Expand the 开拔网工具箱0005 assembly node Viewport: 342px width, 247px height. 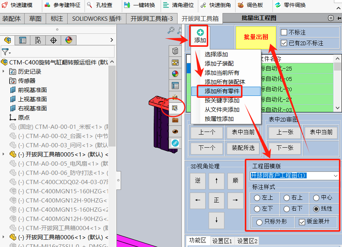click(3, 154)
